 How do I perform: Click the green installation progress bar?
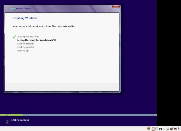click(15, 115)
